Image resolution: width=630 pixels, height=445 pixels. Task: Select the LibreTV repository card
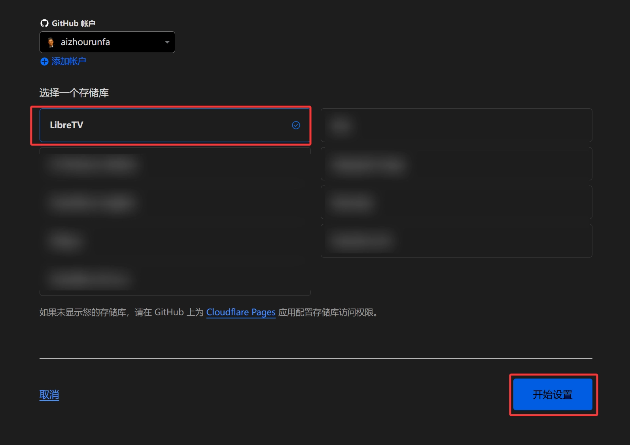[175, 125]
